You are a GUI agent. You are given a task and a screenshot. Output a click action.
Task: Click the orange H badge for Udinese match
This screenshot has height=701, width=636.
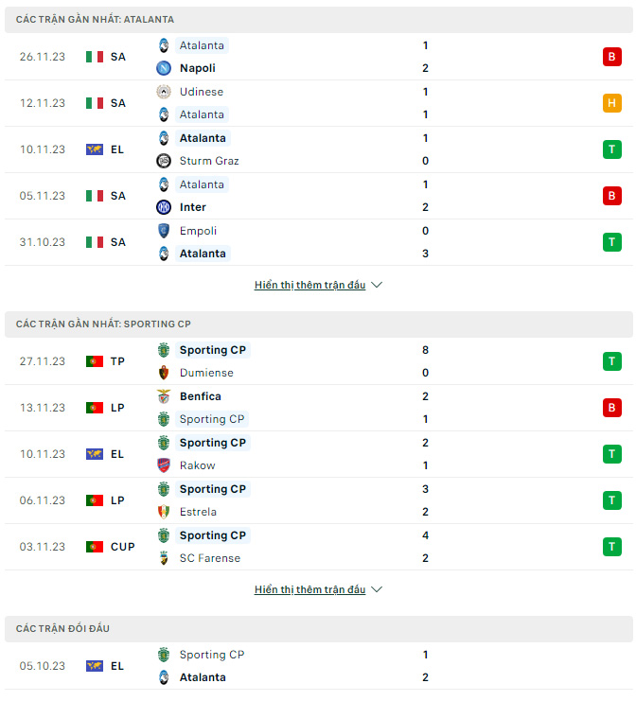[611, 103]
